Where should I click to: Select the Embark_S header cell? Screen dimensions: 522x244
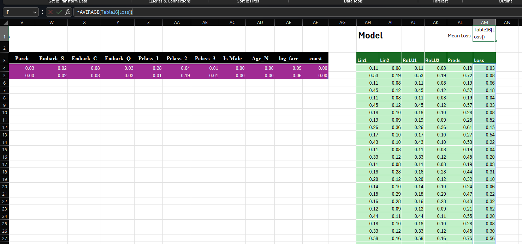(x=52, y=59)
